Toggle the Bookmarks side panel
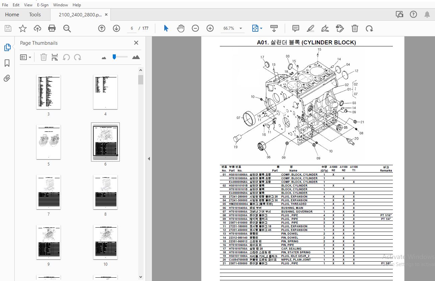Screen dimensions: 435x281 [7, 63]
